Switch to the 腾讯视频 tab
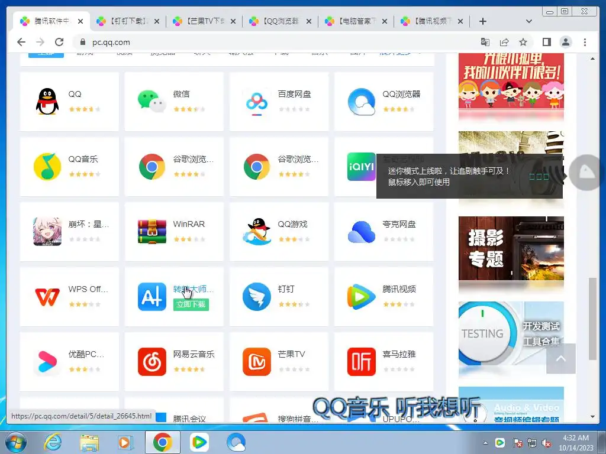 [431, 21]
